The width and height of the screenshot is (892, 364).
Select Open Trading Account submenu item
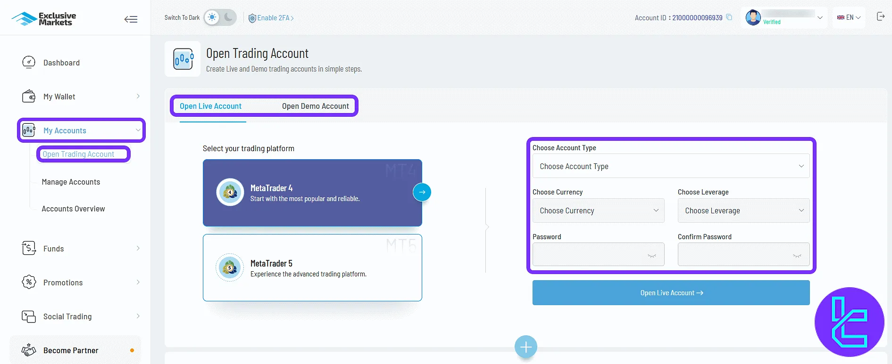coord(78,154)
